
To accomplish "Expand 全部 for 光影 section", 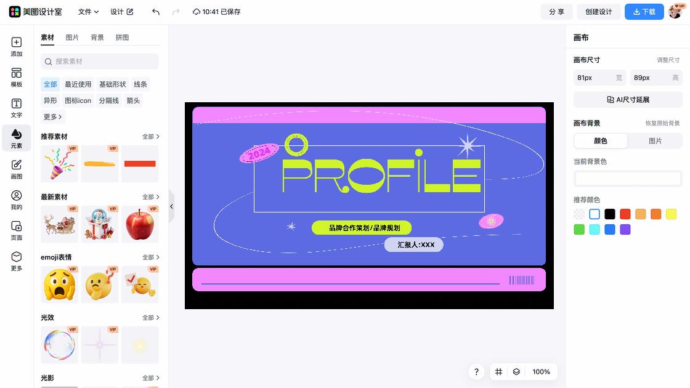I will click(150, 378).
